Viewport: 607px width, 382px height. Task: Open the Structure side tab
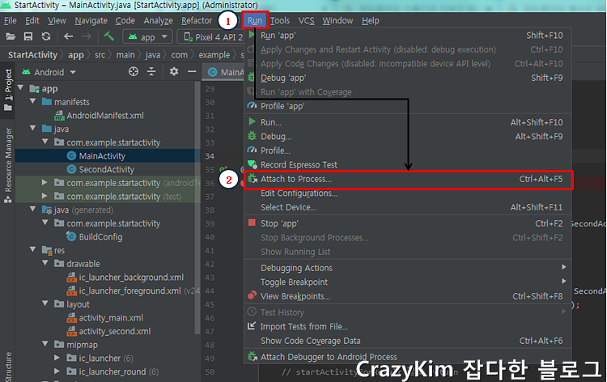8,367
